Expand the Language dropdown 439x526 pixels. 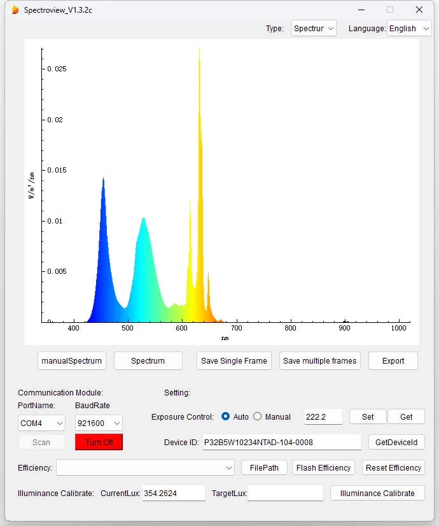click(409, 29)
